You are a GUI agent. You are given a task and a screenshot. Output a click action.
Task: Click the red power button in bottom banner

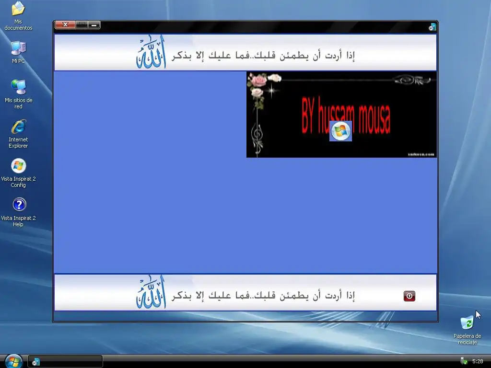tap(409, 296)
